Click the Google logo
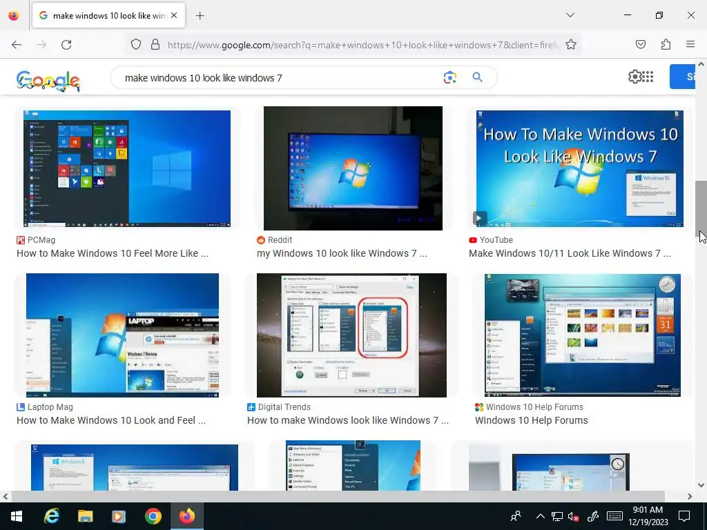The height and width of the screenshot is (530, 707). point(48,81)
